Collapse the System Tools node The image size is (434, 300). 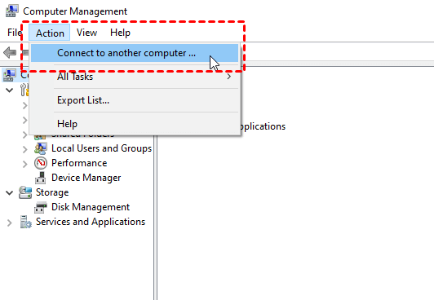pos(10,90)
